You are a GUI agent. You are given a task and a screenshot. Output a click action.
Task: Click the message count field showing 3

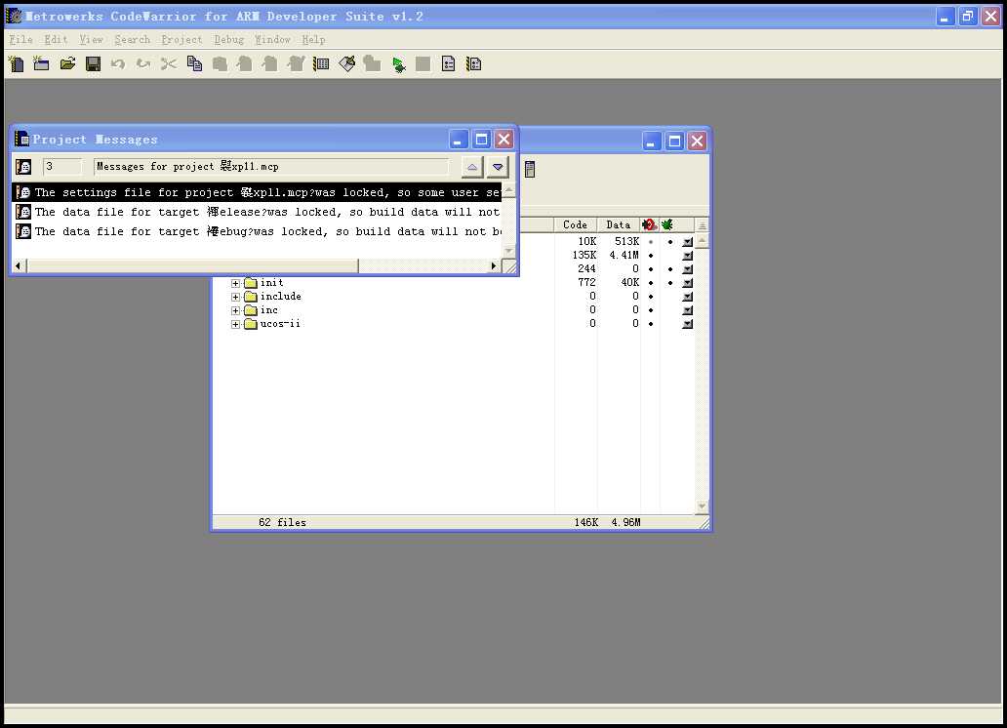[62, 167]
